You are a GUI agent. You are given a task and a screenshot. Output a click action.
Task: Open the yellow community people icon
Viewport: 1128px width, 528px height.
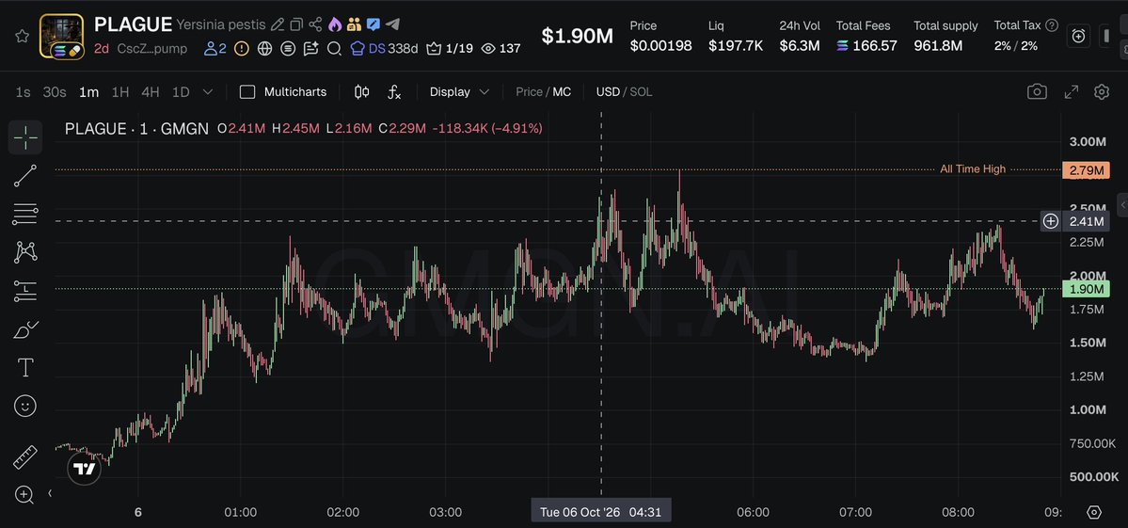tap(353, 24)
